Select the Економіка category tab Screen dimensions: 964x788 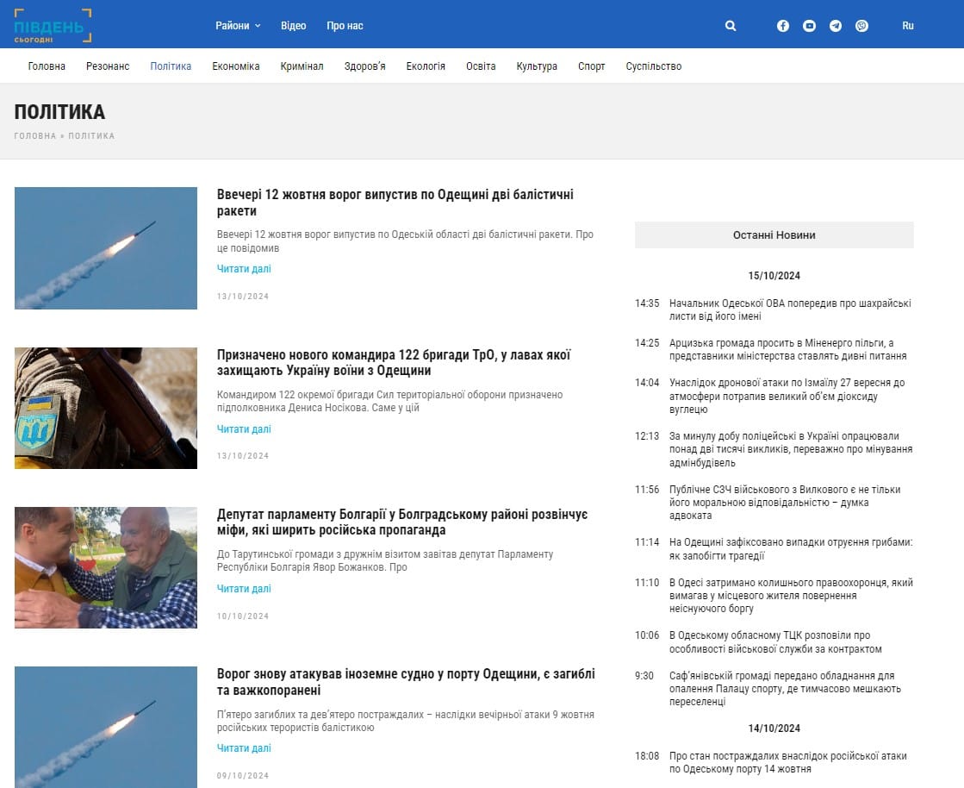pyautogui.click(x=236, y=66)
